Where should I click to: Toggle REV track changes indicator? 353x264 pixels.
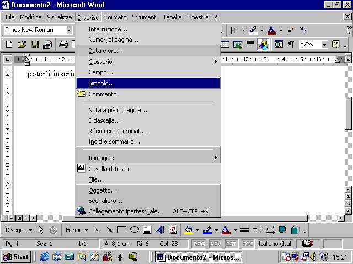[215, 244]
